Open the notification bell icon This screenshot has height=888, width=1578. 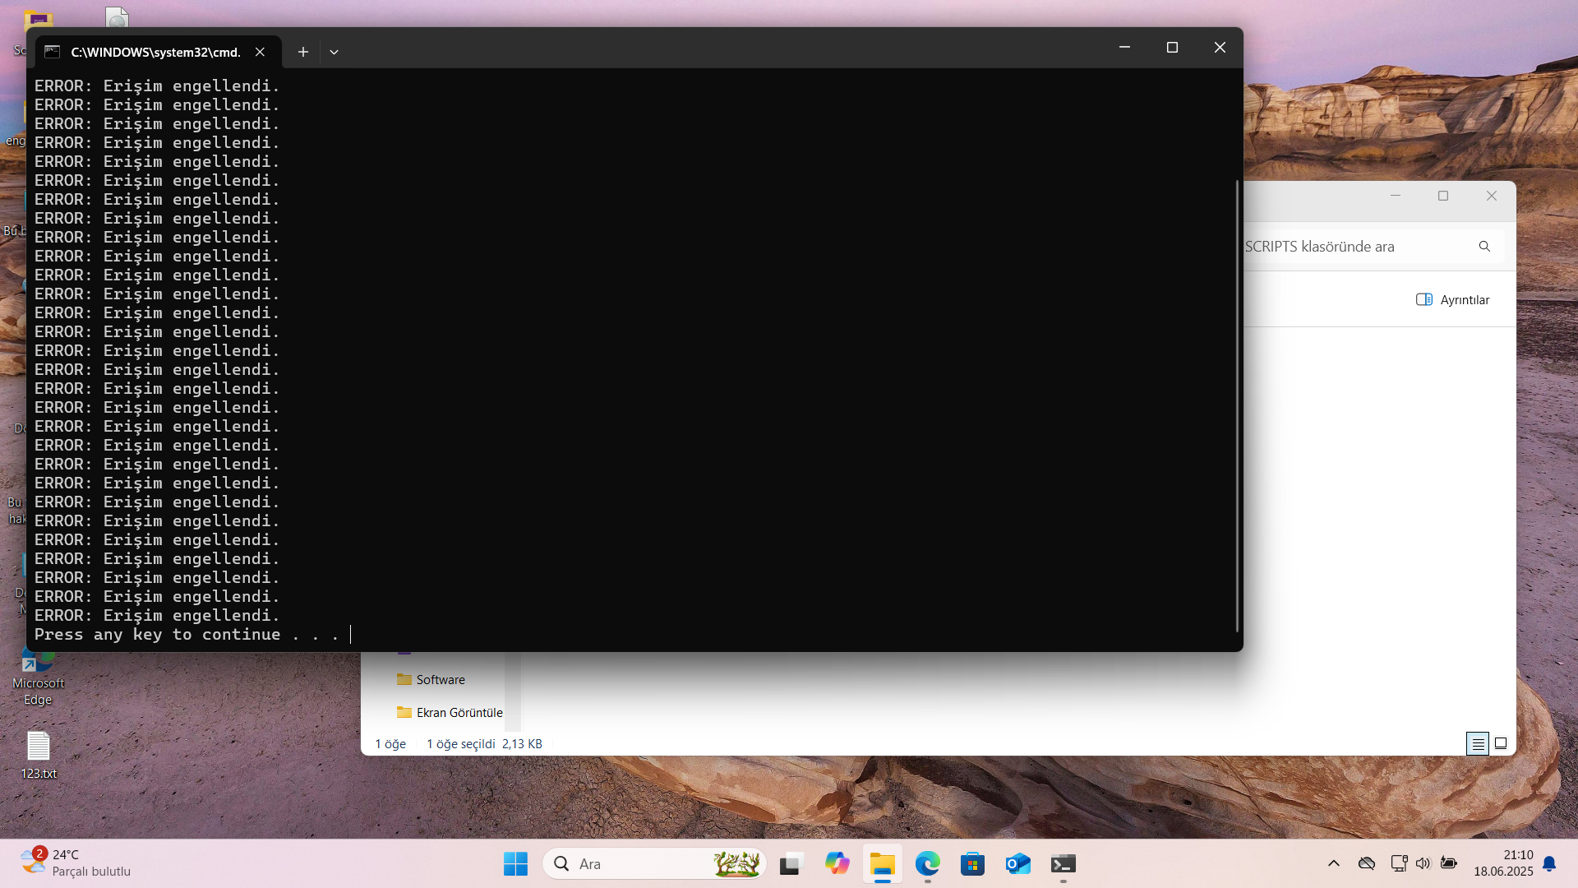pos(1549,863)
